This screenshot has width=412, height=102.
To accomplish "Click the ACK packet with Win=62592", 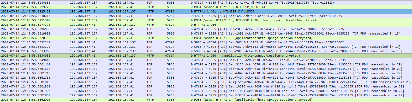I will point(206,60).
